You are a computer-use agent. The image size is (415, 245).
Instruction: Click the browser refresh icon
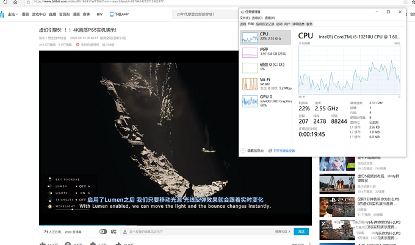(5, 2)
